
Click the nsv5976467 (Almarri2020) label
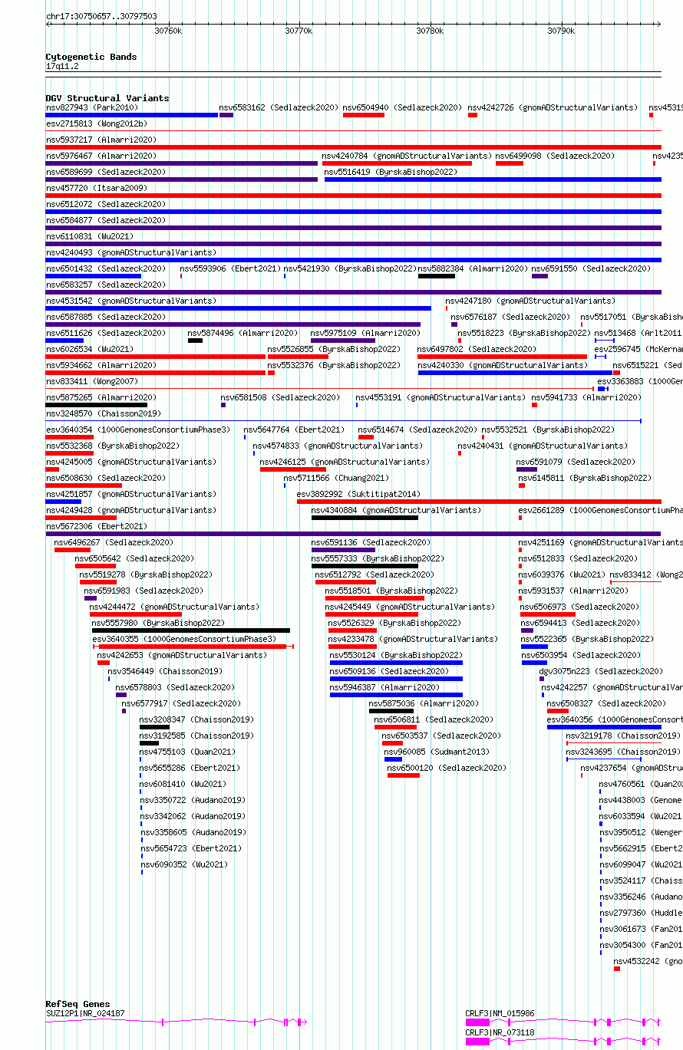[101, 156]
